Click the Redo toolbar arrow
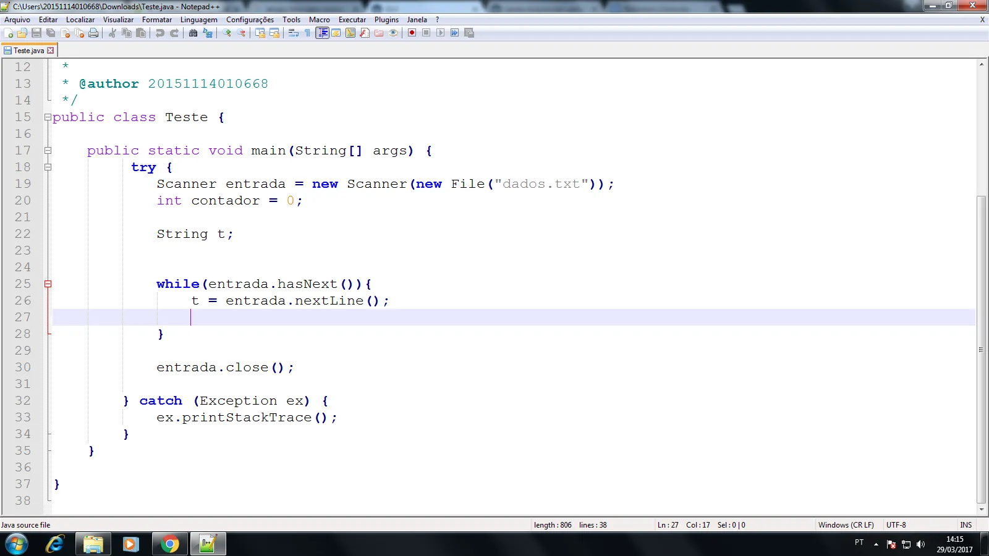989x556 pixels. click(x=174, y=33)
